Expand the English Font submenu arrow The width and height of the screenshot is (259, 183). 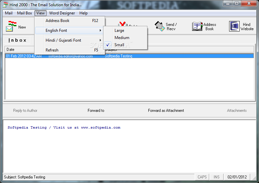100,30
